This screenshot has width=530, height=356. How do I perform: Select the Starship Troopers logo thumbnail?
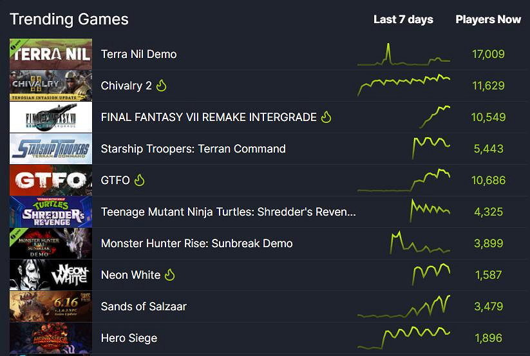tap(51, 149)
